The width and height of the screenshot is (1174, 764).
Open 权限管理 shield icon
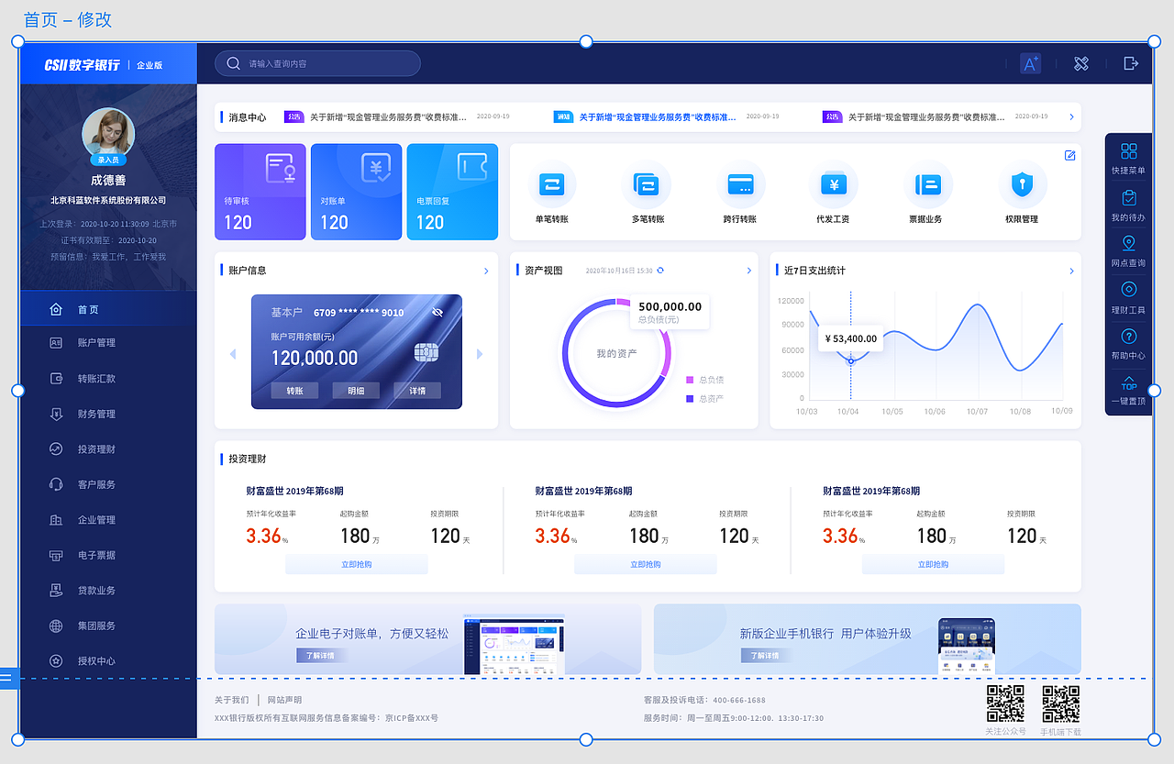[1022, 185]
